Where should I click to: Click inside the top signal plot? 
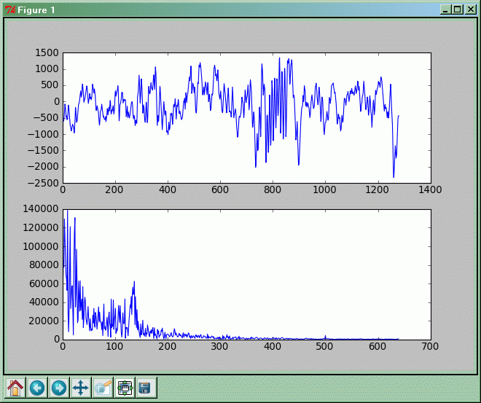pyautogui.click(x=246, y=117)
